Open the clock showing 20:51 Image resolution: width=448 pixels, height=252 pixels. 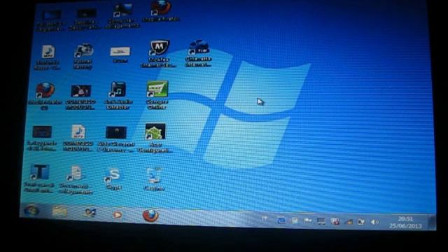pyautogui.click(x=405, y=223)
